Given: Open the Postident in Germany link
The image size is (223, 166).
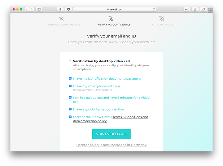Looking at the screenshot, I should pos(111,145).
